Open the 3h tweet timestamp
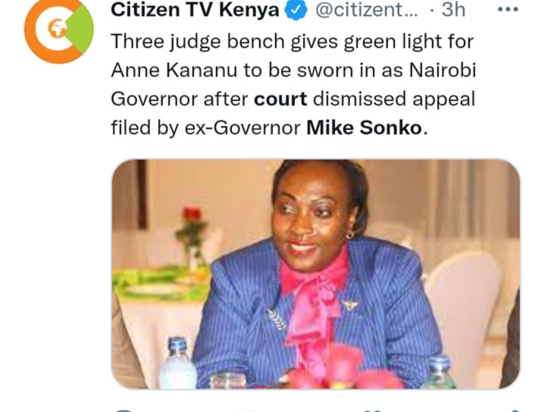The width and height of the screenshot is (545, 412). click(453, 10)
